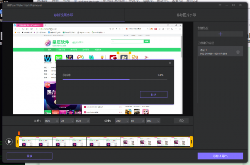
Task: Play the video with the play button
Action: (9, 142)
